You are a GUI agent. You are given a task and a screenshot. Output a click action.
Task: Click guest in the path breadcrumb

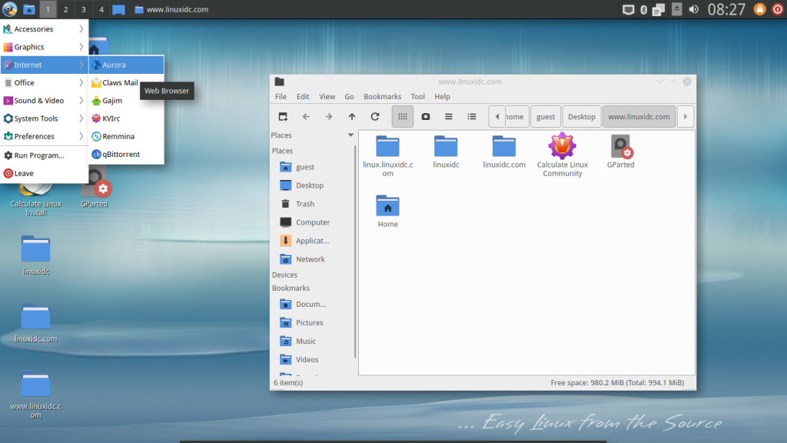(x=546, y=116)
